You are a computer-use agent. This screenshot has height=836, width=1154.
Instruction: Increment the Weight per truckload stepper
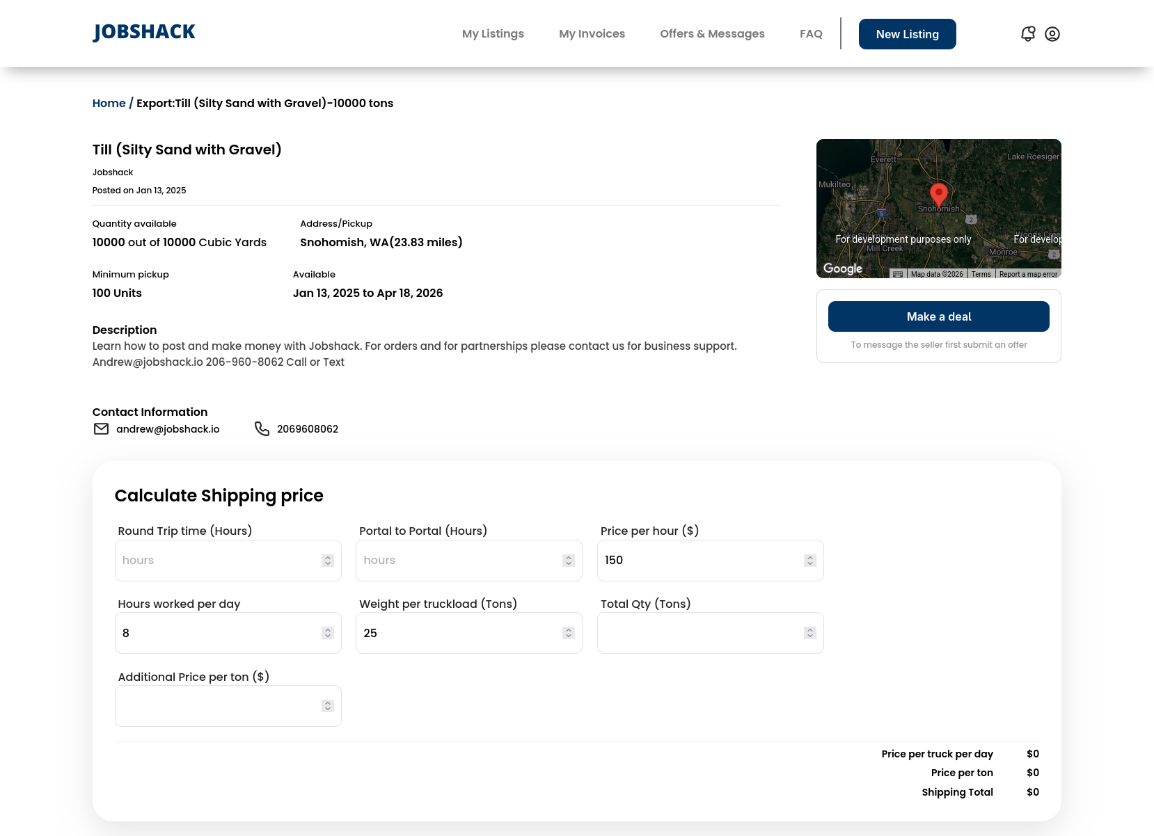pos(568,629)
